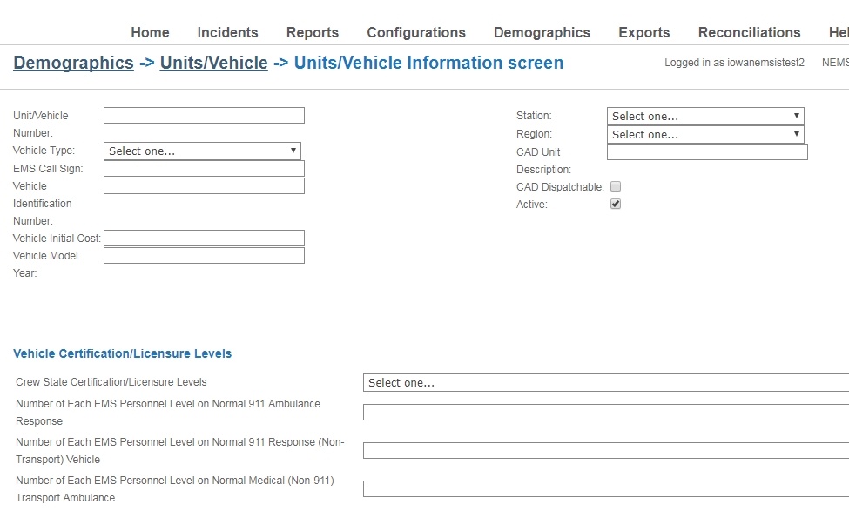The image size is (849, 511).
Task: Focus the Vehicle Model Year field
Action: (x=204, y=256)
